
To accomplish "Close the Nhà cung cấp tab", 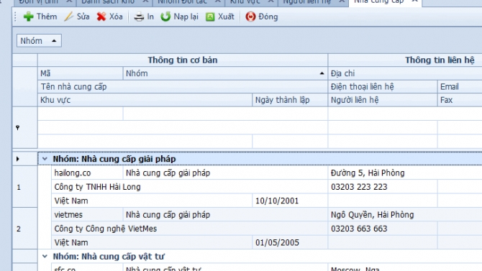I will [414, 1].
